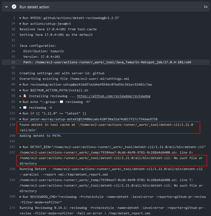Click 'Overwriting existing file' settings.xml line
Viewport: 211px width, 216px height.
pyautogui.click(x=74, y=79)
